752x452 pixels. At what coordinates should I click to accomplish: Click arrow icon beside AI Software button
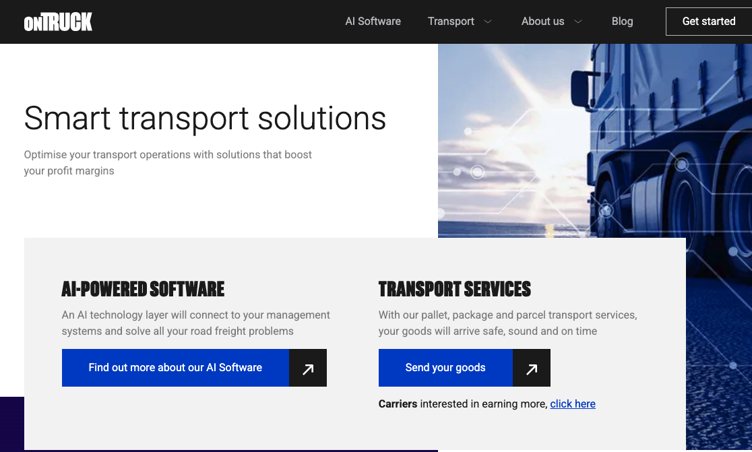(x=308, y=368)
